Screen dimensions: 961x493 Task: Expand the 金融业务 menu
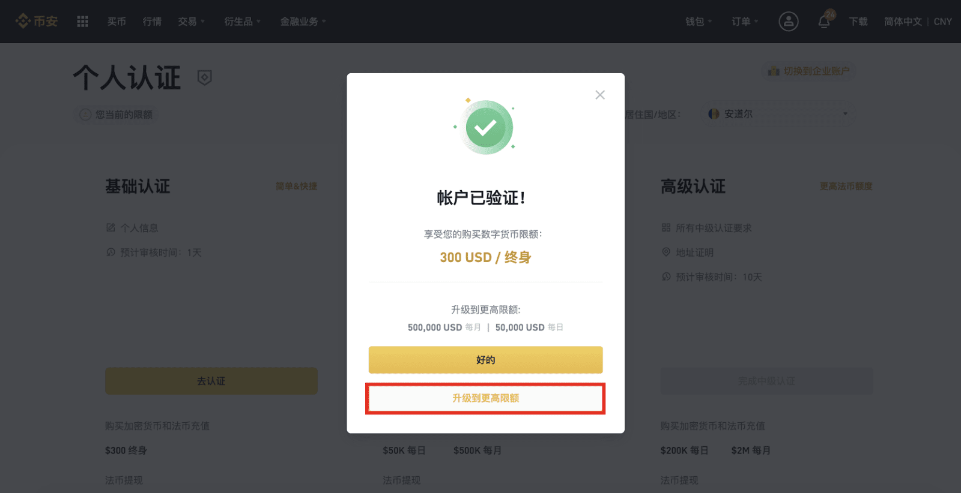303,22
